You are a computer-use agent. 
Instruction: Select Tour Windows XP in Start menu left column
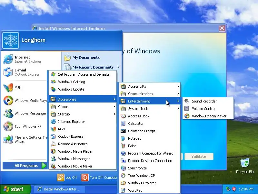(x=25, y=126)
